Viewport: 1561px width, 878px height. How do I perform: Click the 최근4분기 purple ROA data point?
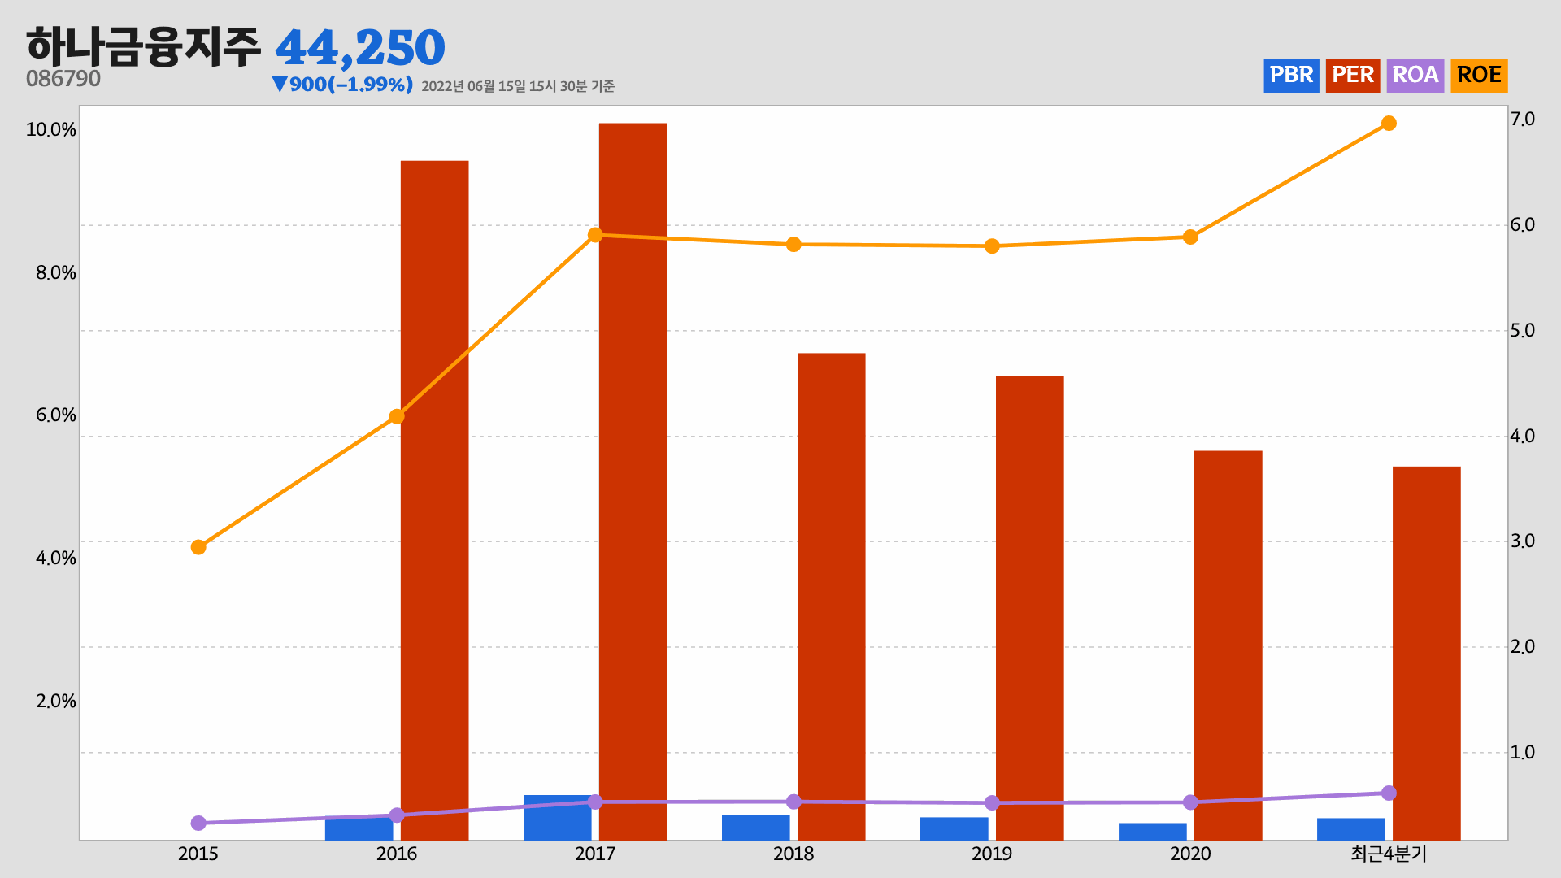(1389, 793)
